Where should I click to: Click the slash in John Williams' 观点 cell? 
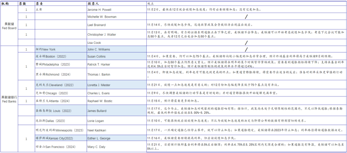pos(246,49)
